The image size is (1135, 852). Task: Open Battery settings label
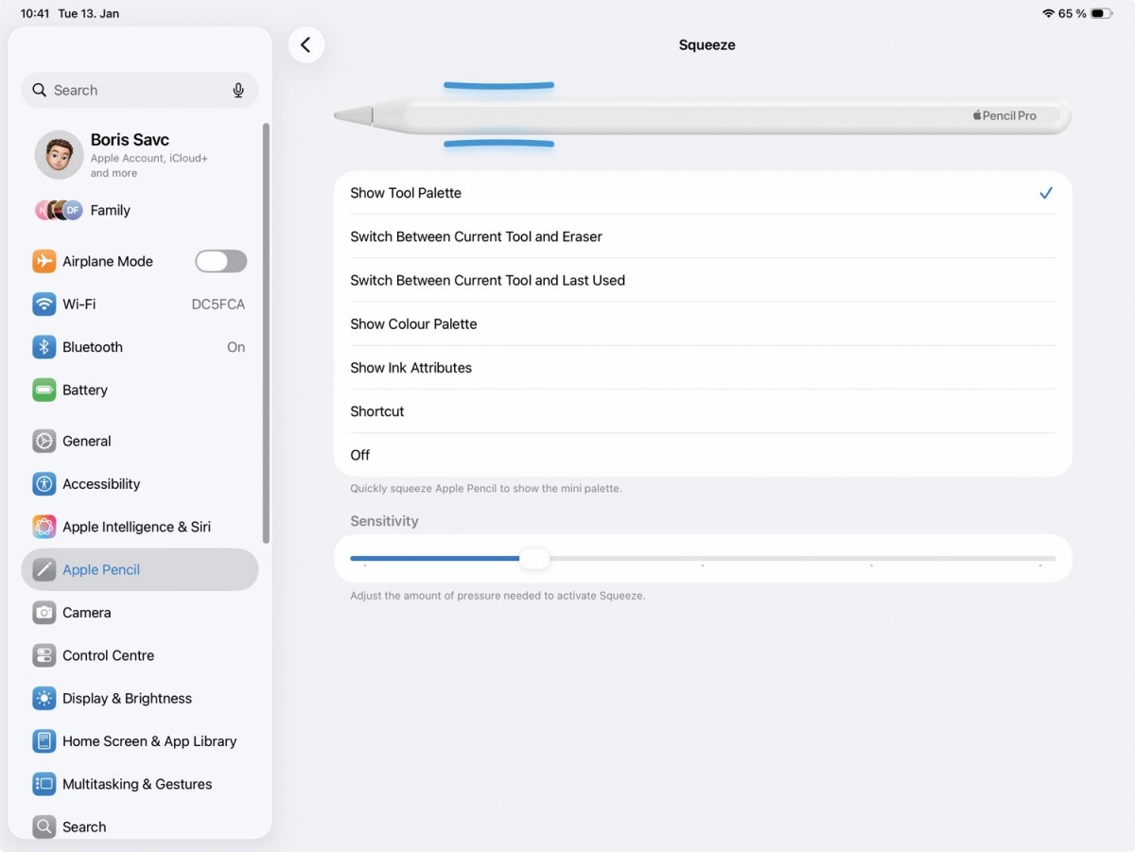85,390
